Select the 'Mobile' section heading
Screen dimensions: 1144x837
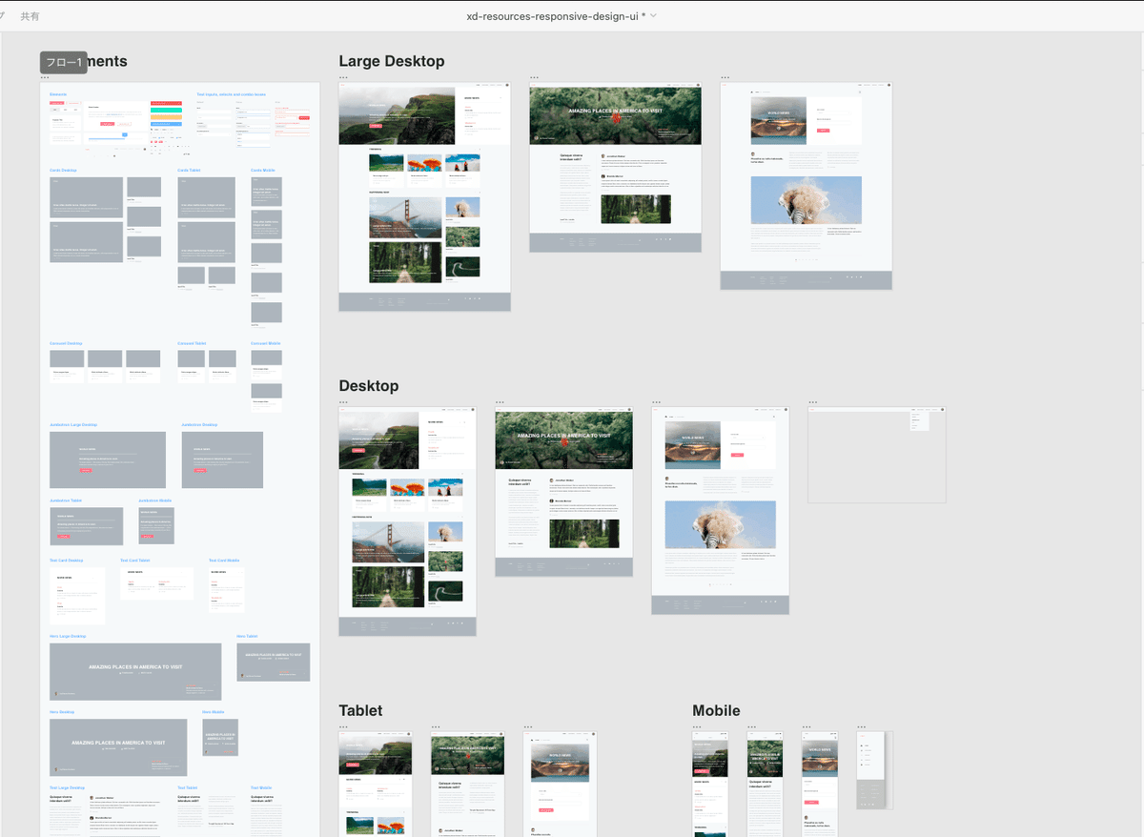[x=716, y=710]
